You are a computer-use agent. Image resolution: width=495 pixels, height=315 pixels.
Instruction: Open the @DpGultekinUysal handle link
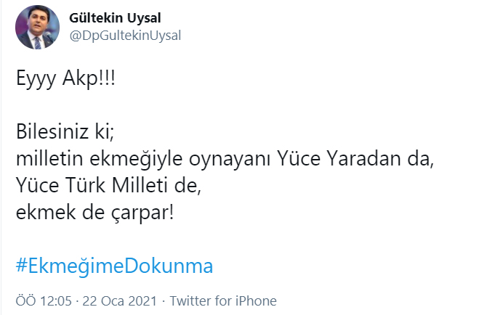click(125, 36)
